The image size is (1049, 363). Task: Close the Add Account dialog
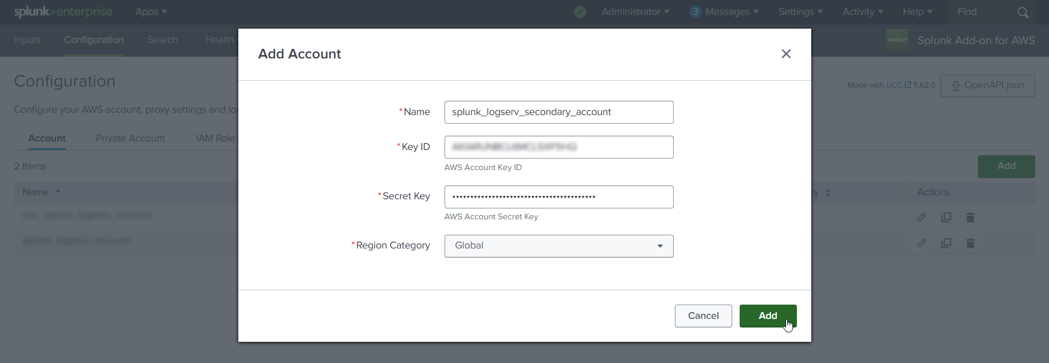click(x=786, y=54)
